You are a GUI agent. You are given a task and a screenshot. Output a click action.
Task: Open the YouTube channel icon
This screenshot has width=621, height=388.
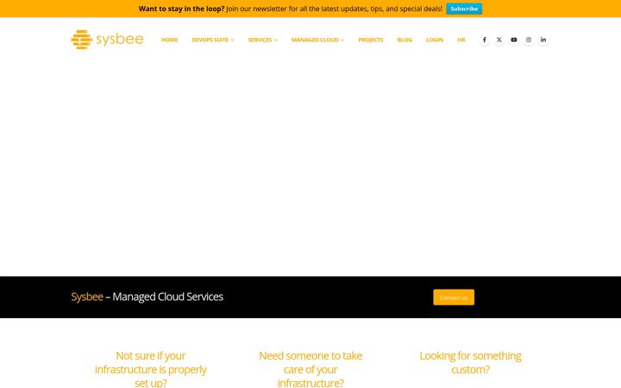[514, 40]
